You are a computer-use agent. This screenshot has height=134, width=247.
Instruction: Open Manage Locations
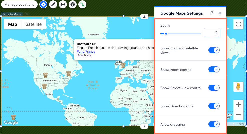[19, 4]
